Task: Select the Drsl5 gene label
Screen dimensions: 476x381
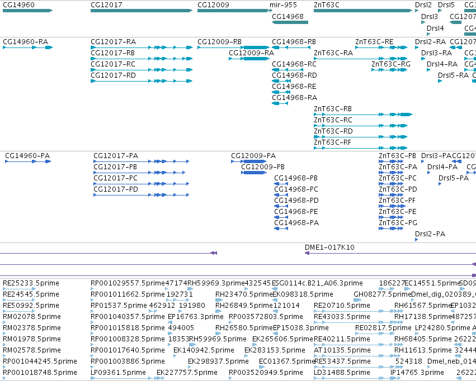Action: click(446, 5)
